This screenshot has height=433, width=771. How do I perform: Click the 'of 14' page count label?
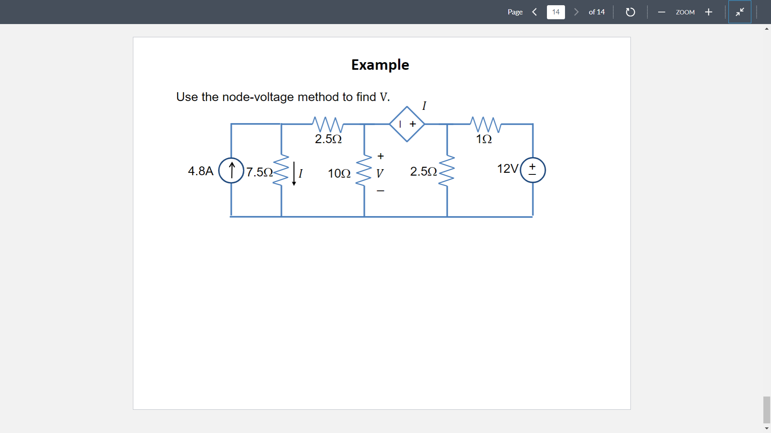coord(597,12)
